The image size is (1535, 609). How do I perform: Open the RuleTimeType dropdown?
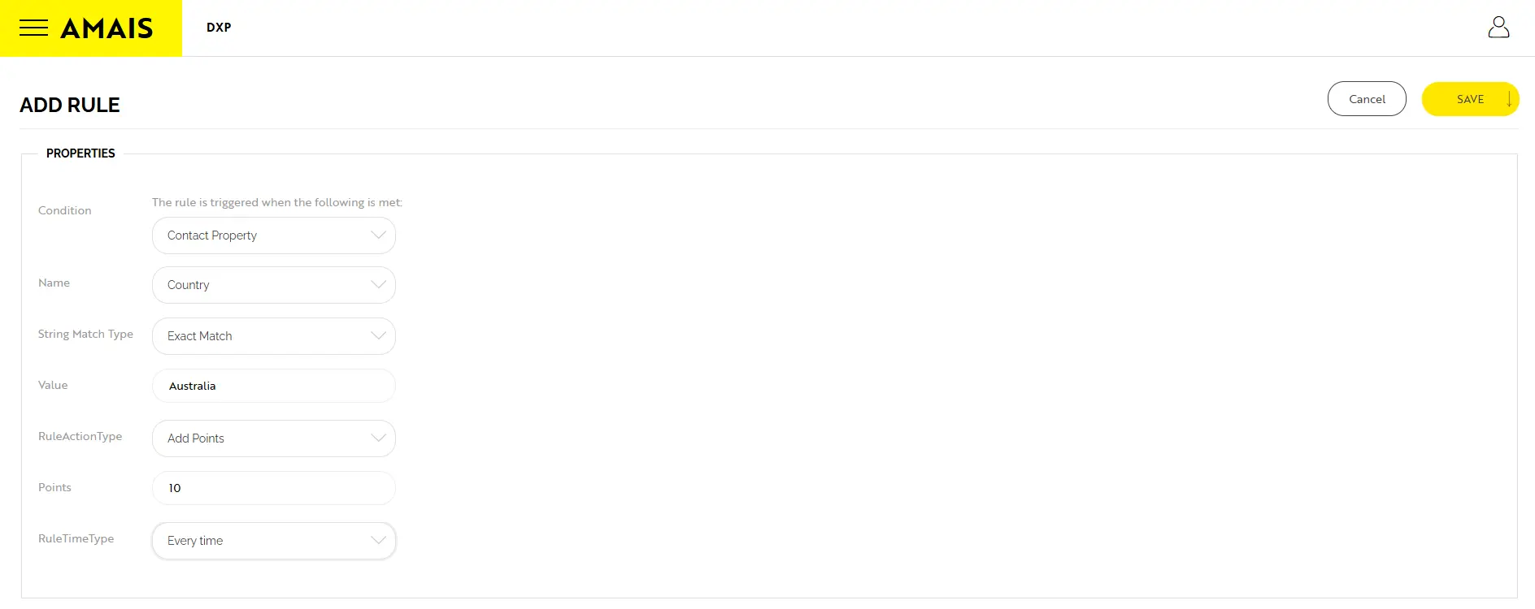(274, 541)
